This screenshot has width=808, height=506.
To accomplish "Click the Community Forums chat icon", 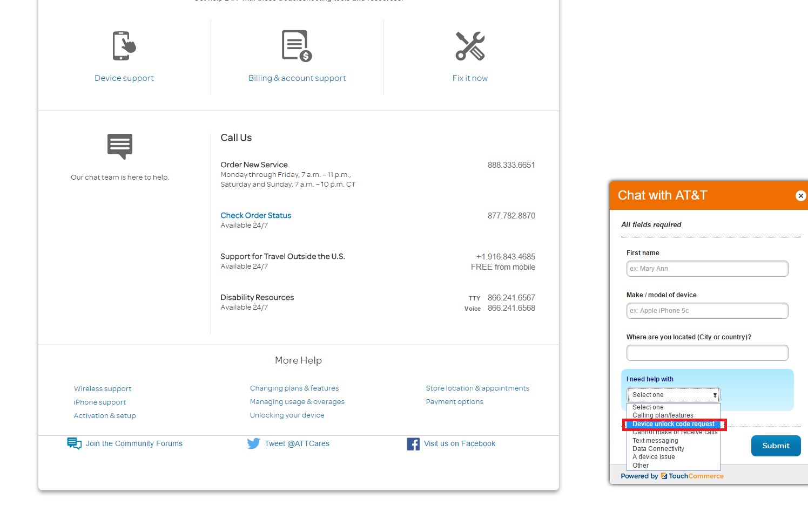I will [74, 443].
